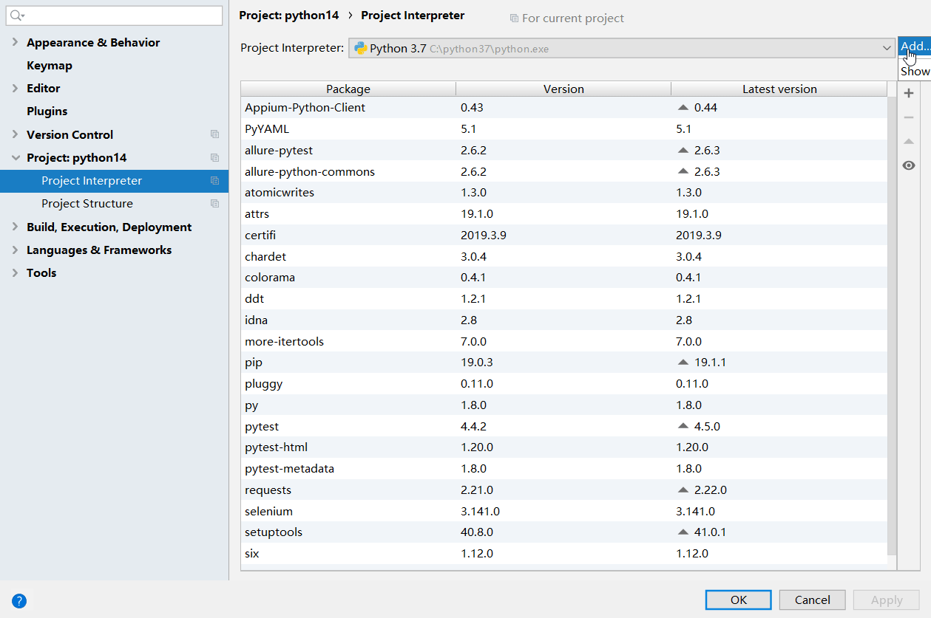
Task: Click the OK button
Action: pos(738,600)
